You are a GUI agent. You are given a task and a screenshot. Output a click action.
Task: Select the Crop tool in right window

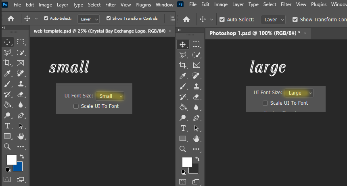coord(182,65)
